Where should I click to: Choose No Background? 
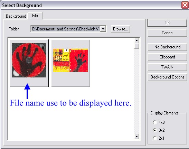[167, 47]
